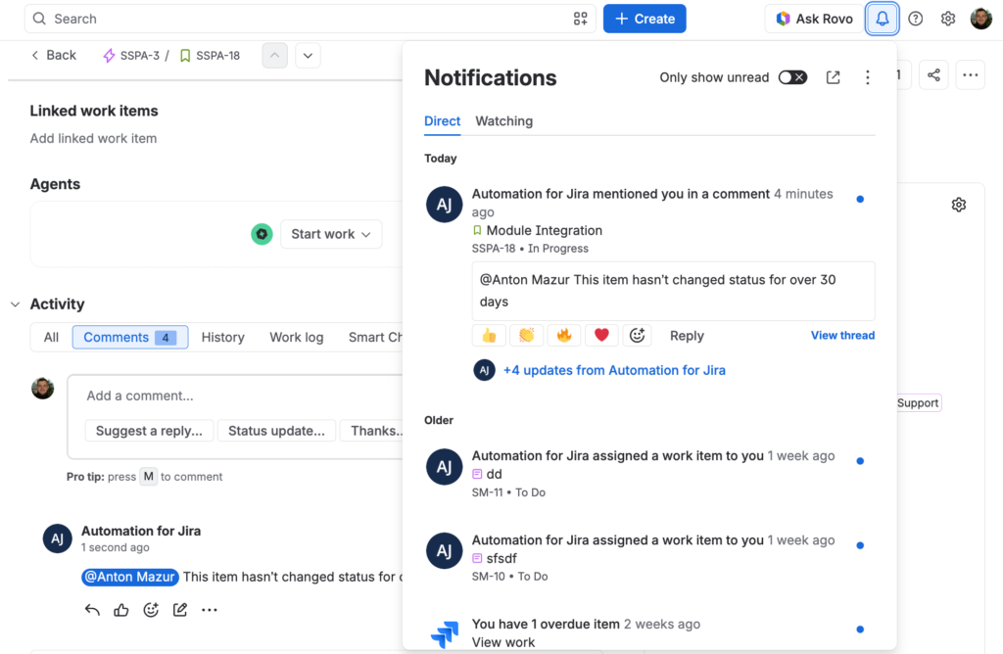Open the Start work dropdown
The image size is (1003, 654).
(331, 234)
